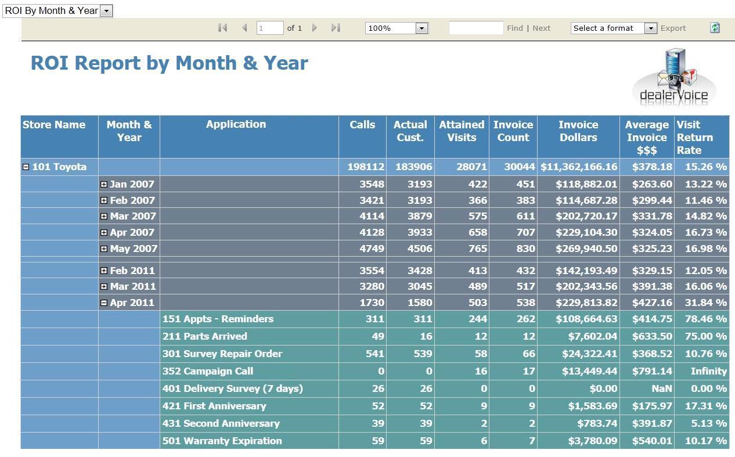Click the 31.84 % Apr 2011 return rate
Screen dimensions: 735x457
(706, 303)
